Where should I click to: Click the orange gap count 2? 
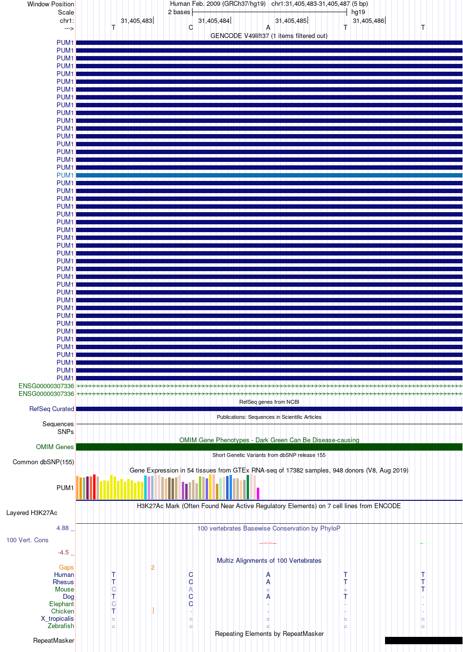click(153, 567)
